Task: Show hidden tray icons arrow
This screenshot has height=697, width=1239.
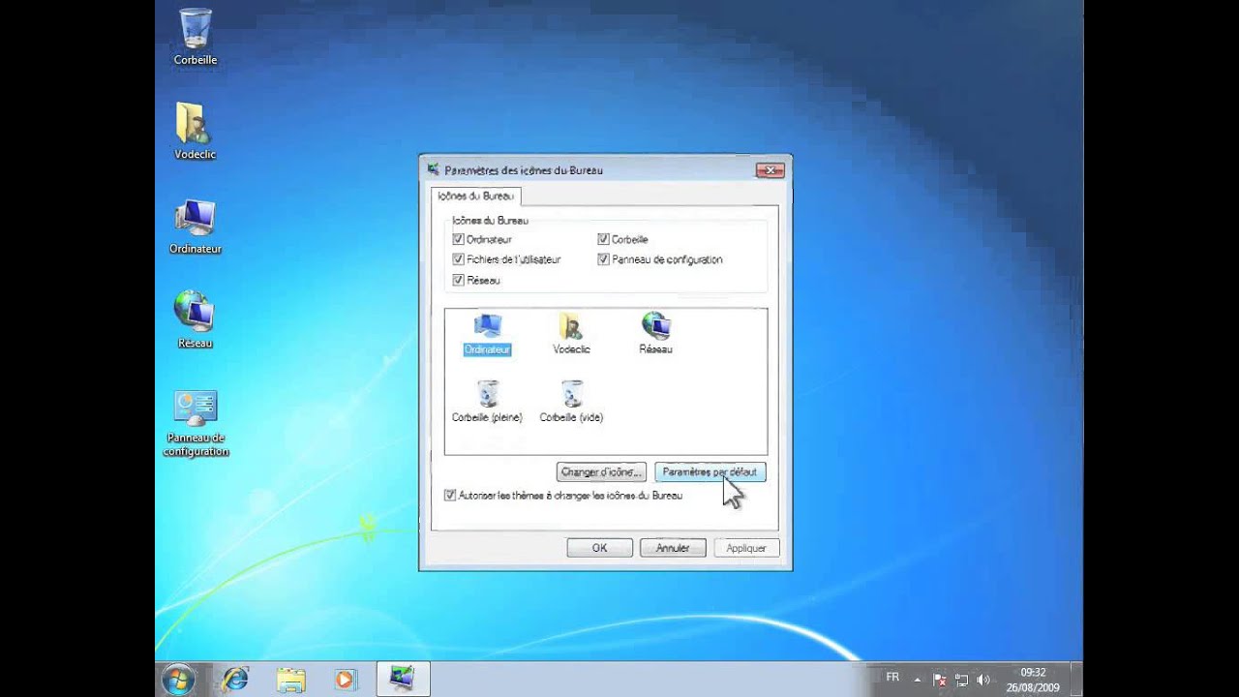Action: tap(917, 681)
